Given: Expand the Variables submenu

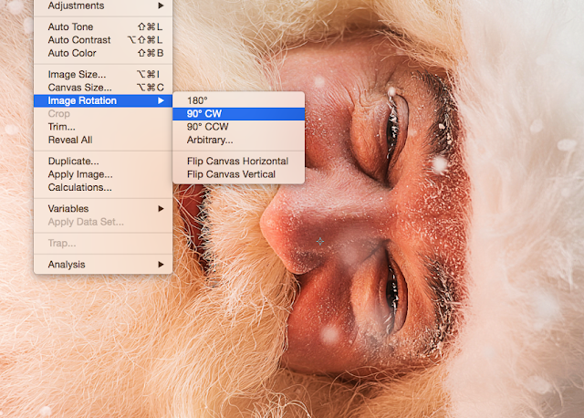Looking at the screenshot, I should (103, 209).
